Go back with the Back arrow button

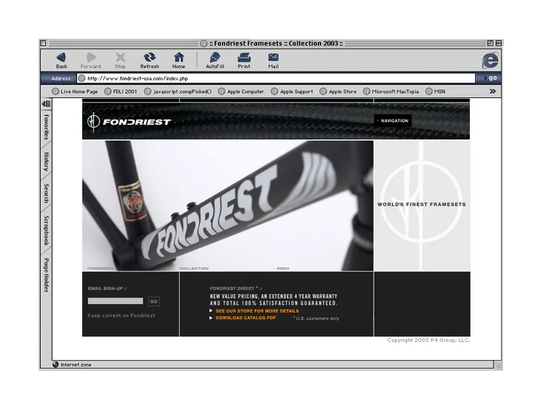(61, 61)
